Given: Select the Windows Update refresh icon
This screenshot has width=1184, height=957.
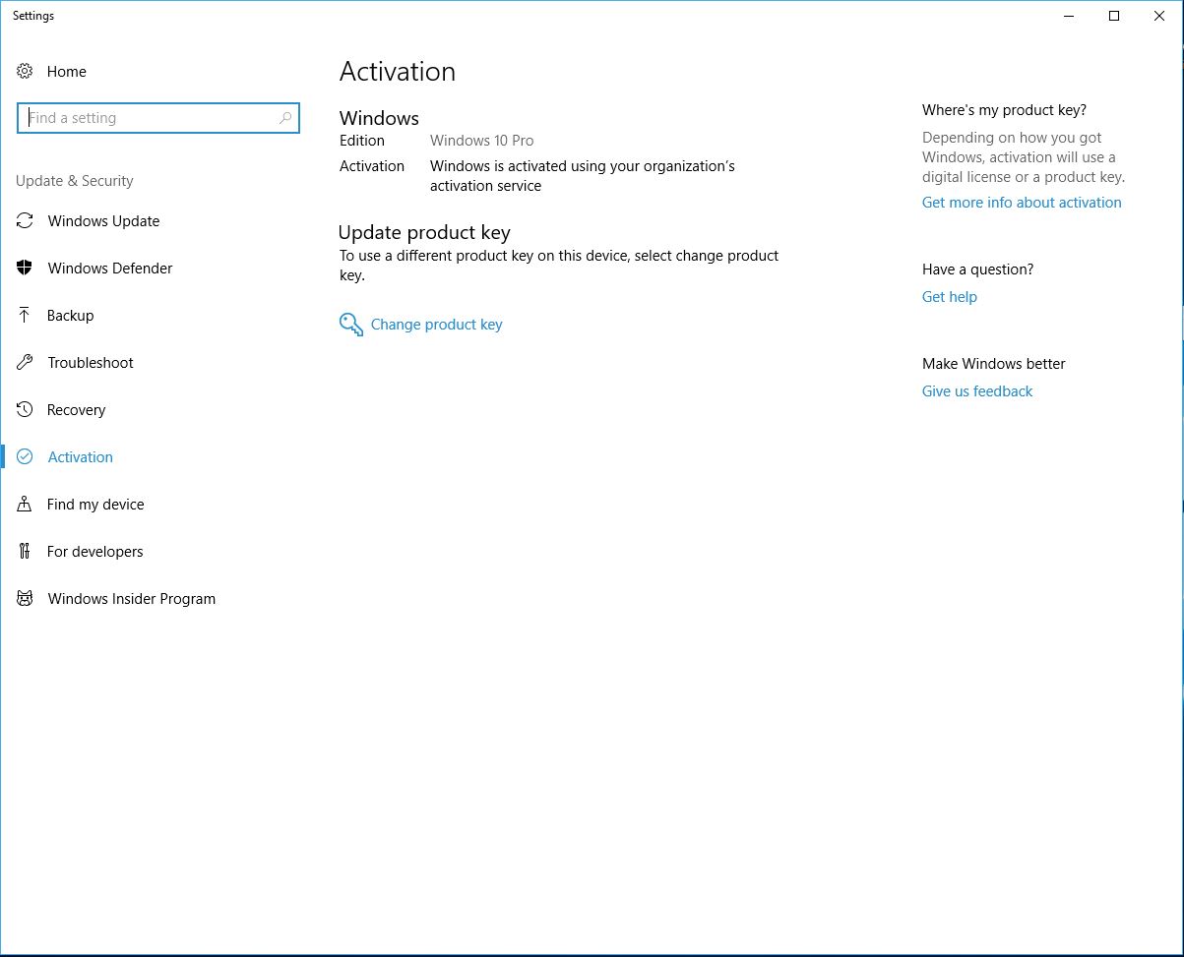Looking at the screenshot, I should pyautogui.click(x=25, y=221).
